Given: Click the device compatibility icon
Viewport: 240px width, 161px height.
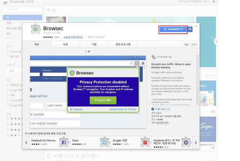Looking at the screenshot, I should 154,57.
